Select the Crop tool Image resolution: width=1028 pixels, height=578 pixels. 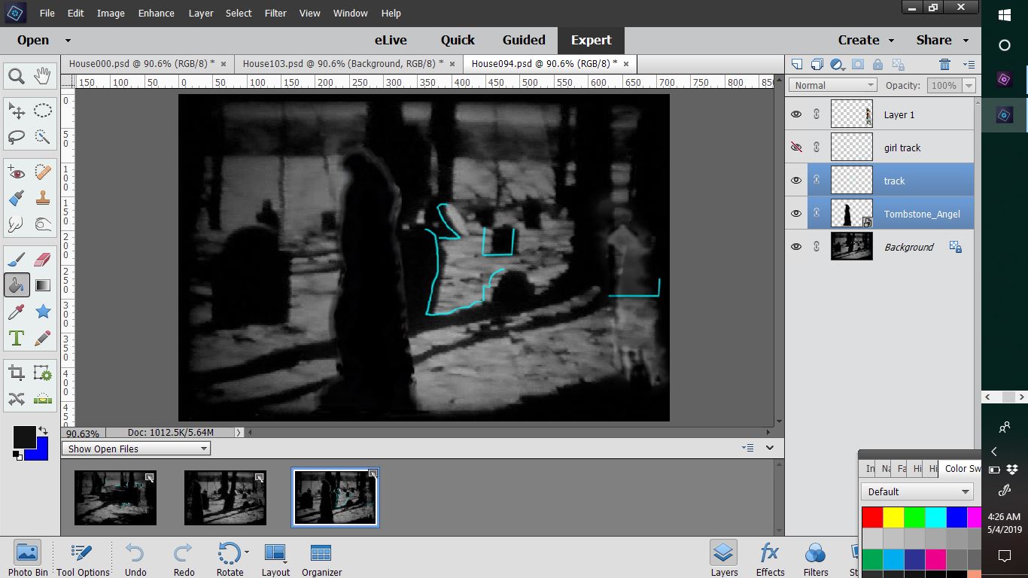[x=17, y=373]
